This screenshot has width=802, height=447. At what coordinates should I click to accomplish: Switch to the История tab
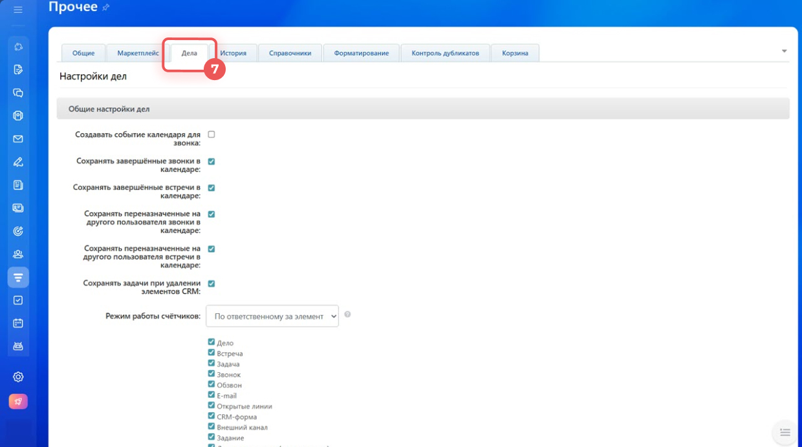(233, 53)
